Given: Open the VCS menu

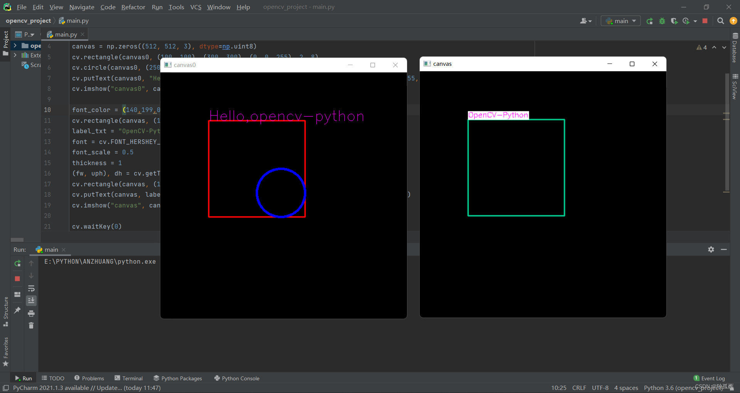Looking at the screenshot, I should [196, 7].
